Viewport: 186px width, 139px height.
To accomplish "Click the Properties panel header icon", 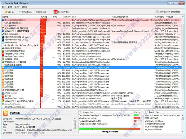I will click(x=80, y=112).
